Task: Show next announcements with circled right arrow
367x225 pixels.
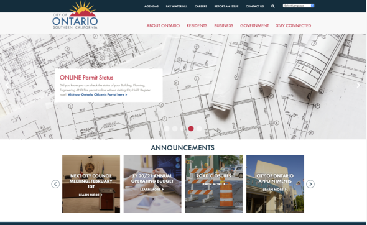Action: [310, 184]
